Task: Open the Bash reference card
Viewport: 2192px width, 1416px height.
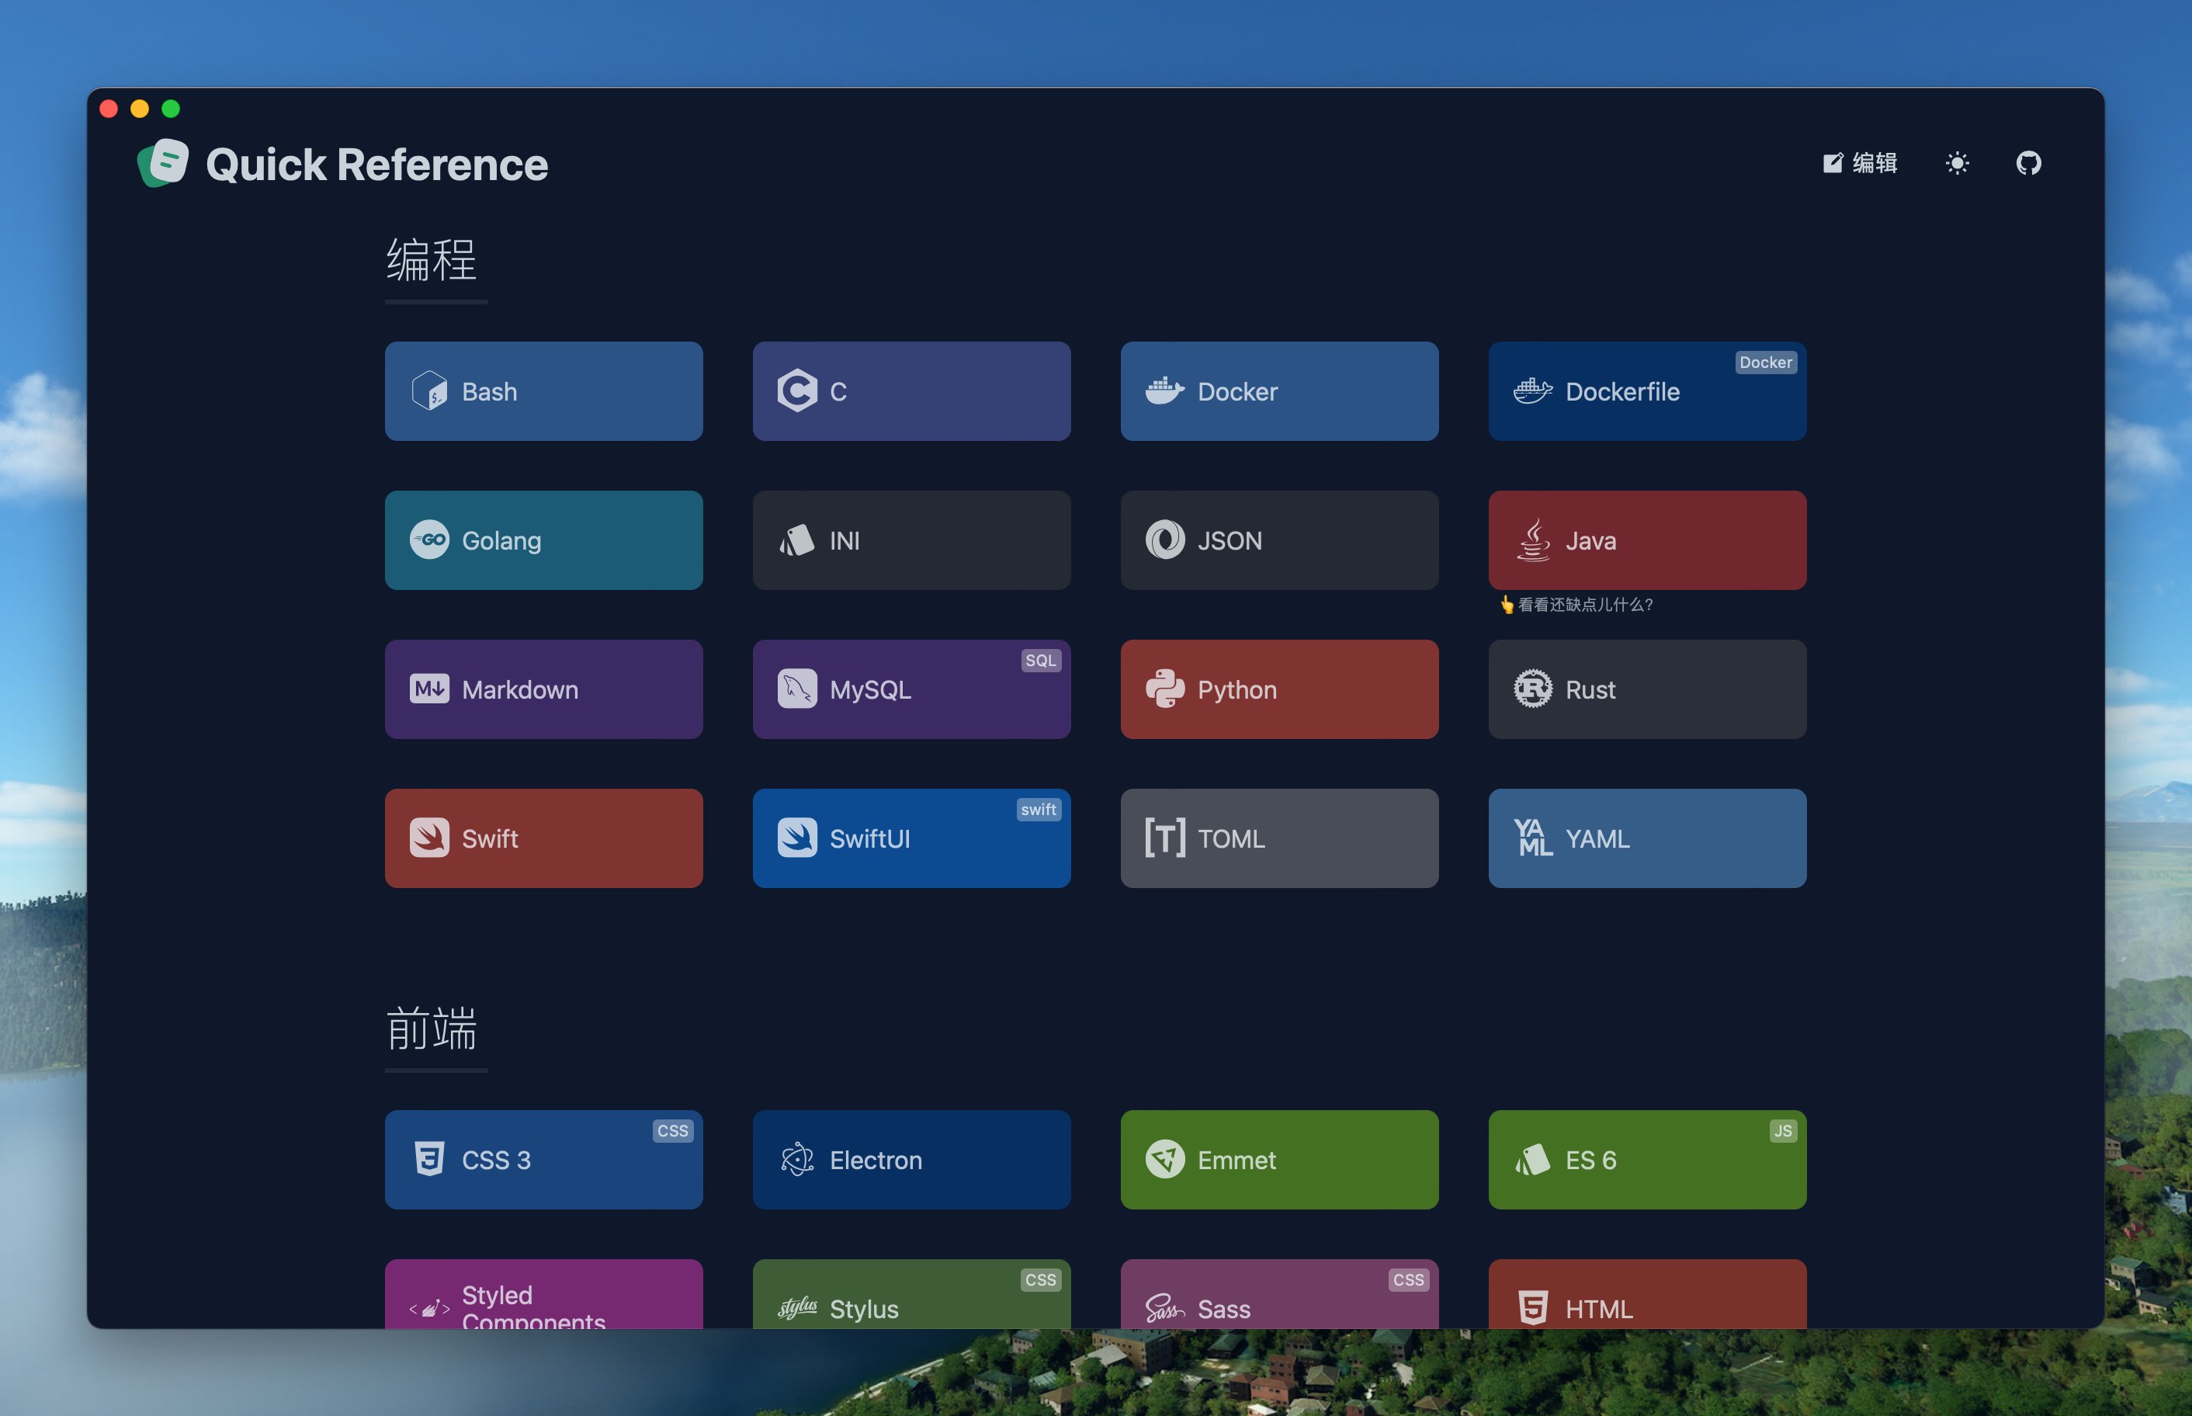Action: (x=543, y=390)
